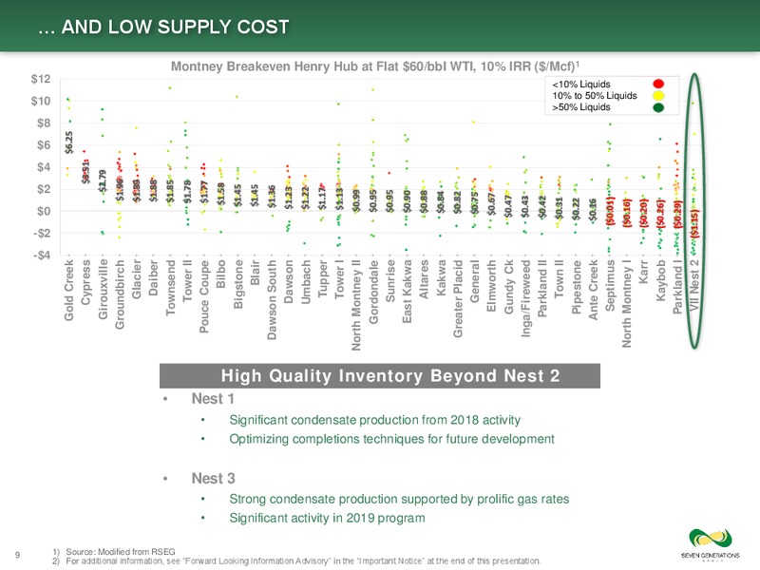Click the 'Nest 3' bullet heading
Image resolution: width=760 pixels, height=570 pixels.
point(213,479)
